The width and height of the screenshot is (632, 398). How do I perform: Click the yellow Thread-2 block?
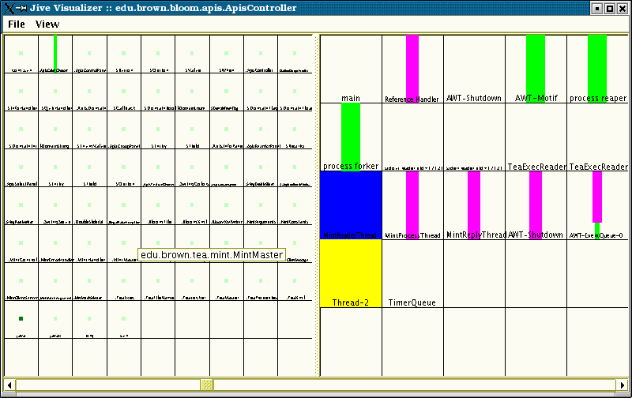[x=351, y=272]
